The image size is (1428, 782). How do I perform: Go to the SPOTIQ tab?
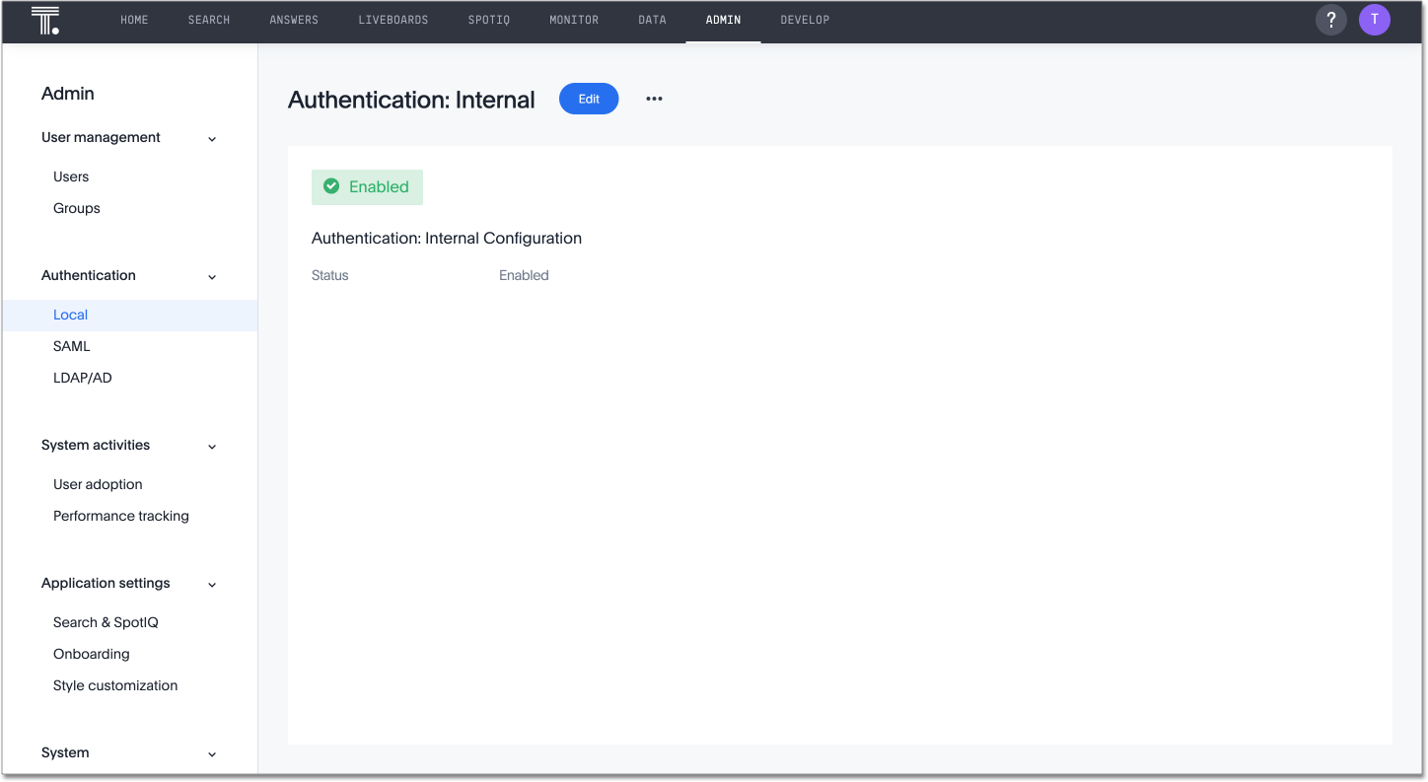pos(488,20)
